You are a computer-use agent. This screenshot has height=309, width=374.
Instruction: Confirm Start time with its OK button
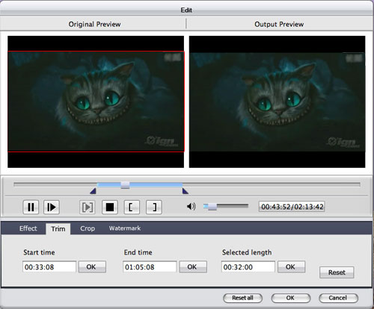92,266
